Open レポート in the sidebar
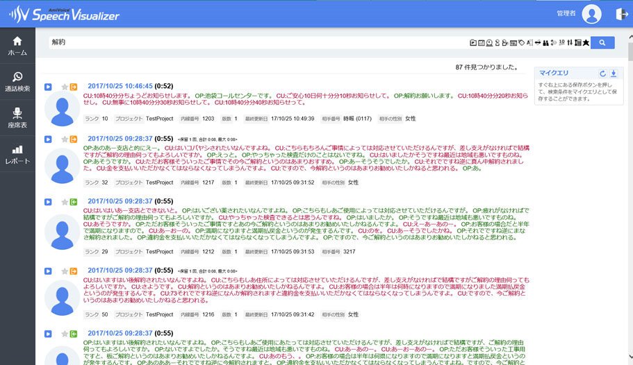Viewport: 633px width, 365px height. pyautogui.click(x=17, y=154)
